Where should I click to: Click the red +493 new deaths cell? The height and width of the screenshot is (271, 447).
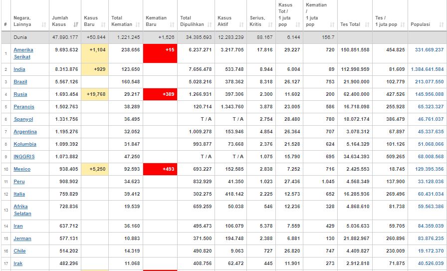click(160, 169)
